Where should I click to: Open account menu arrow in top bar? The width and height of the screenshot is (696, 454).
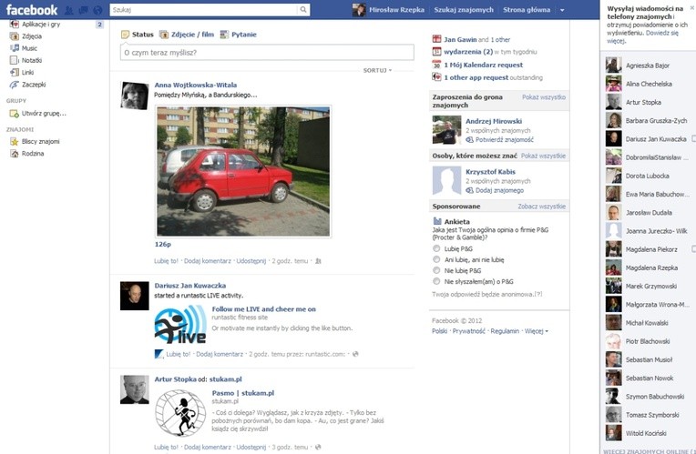pos(562,10)
